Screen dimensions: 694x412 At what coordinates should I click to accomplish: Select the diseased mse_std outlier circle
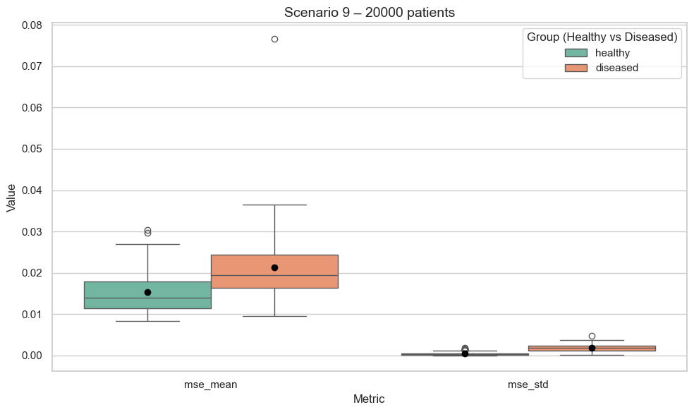coord(592,336)
